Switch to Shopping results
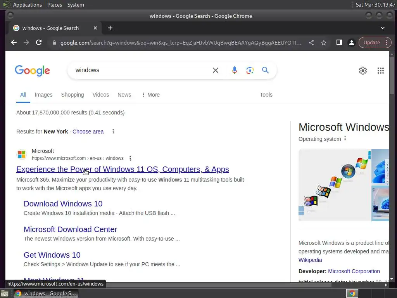Viewport: 397px width, 298px height. (x=72, y=95)
